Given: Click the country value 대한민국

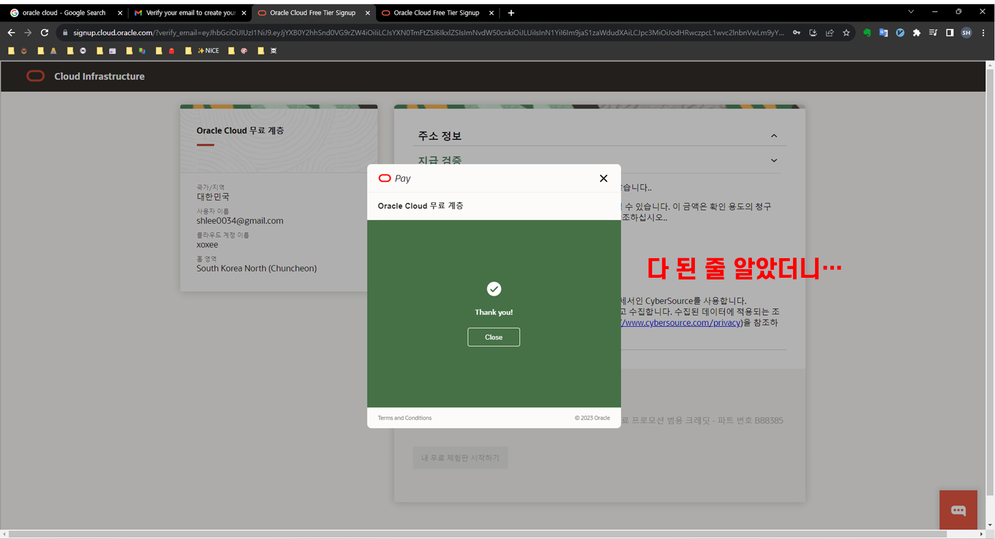Looking at the screenshot, I should [213, 197].
